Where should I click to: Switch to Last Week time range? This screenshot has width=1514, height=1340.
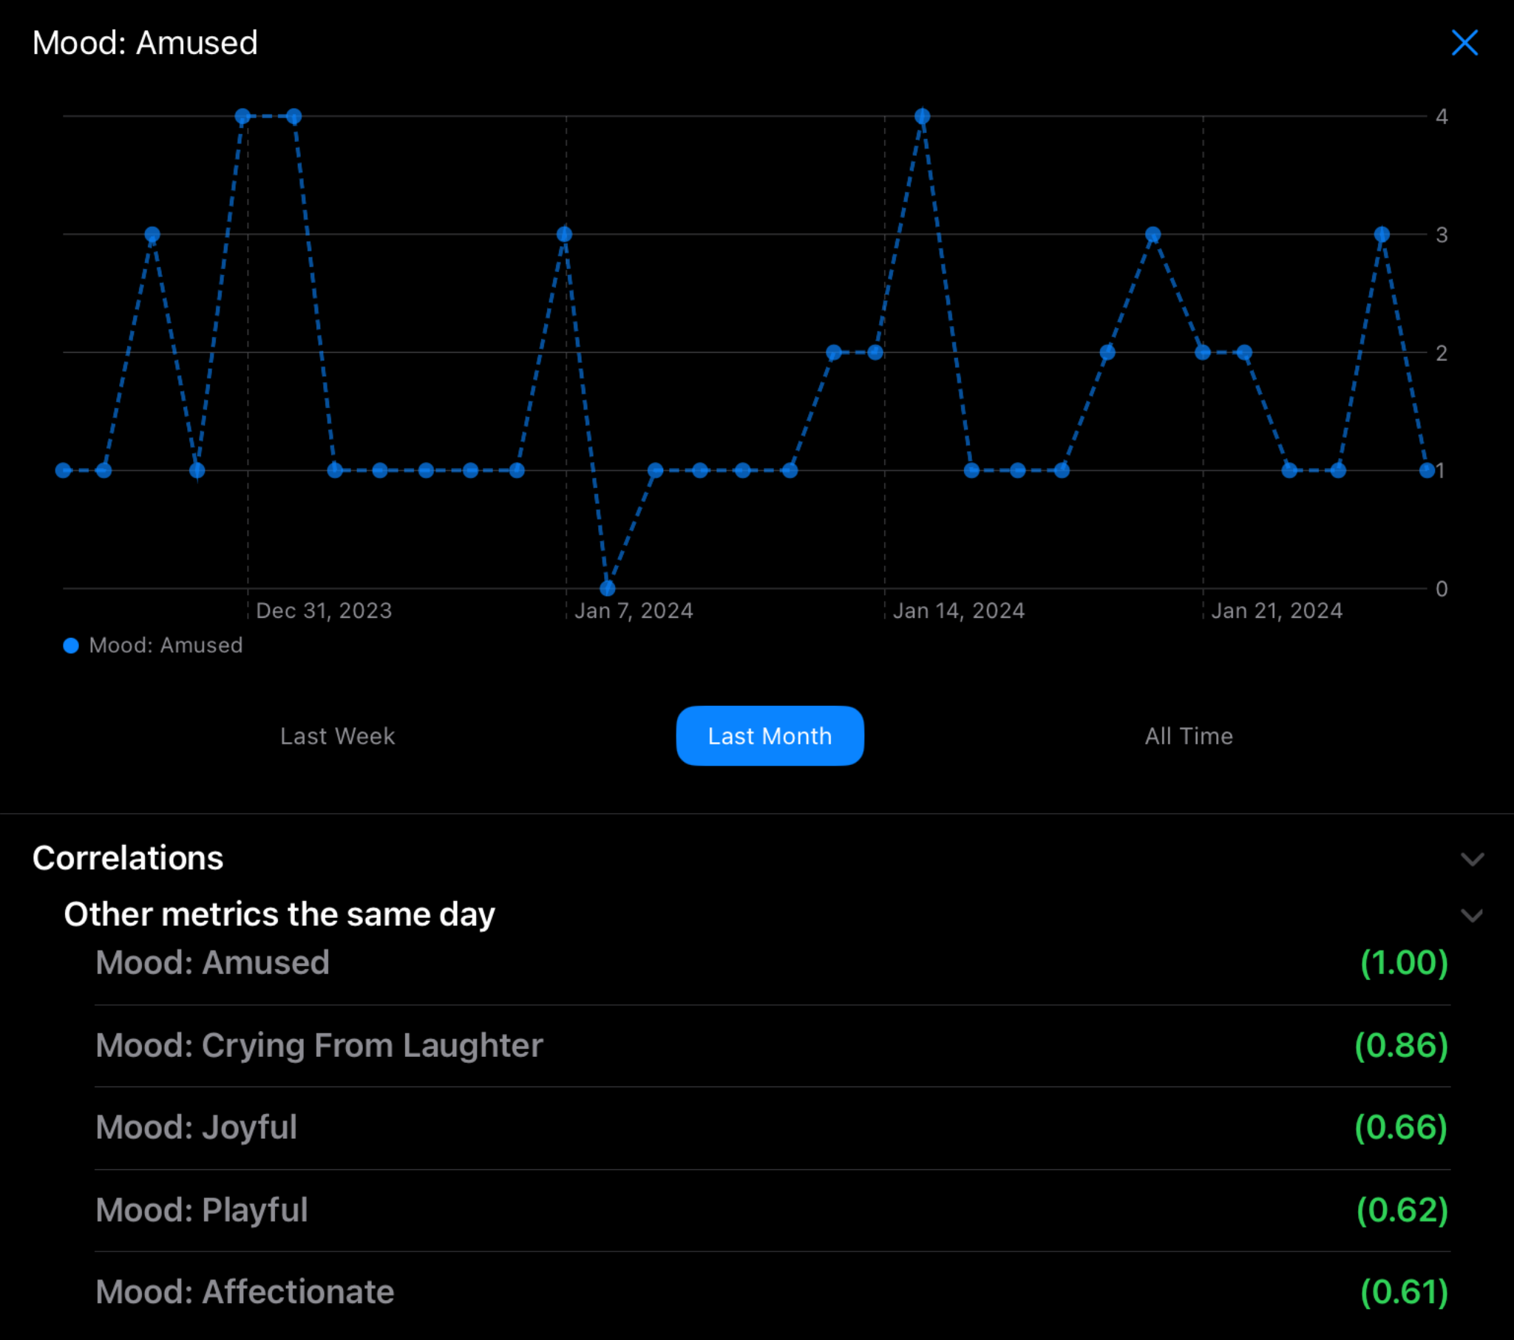(337, 736)
